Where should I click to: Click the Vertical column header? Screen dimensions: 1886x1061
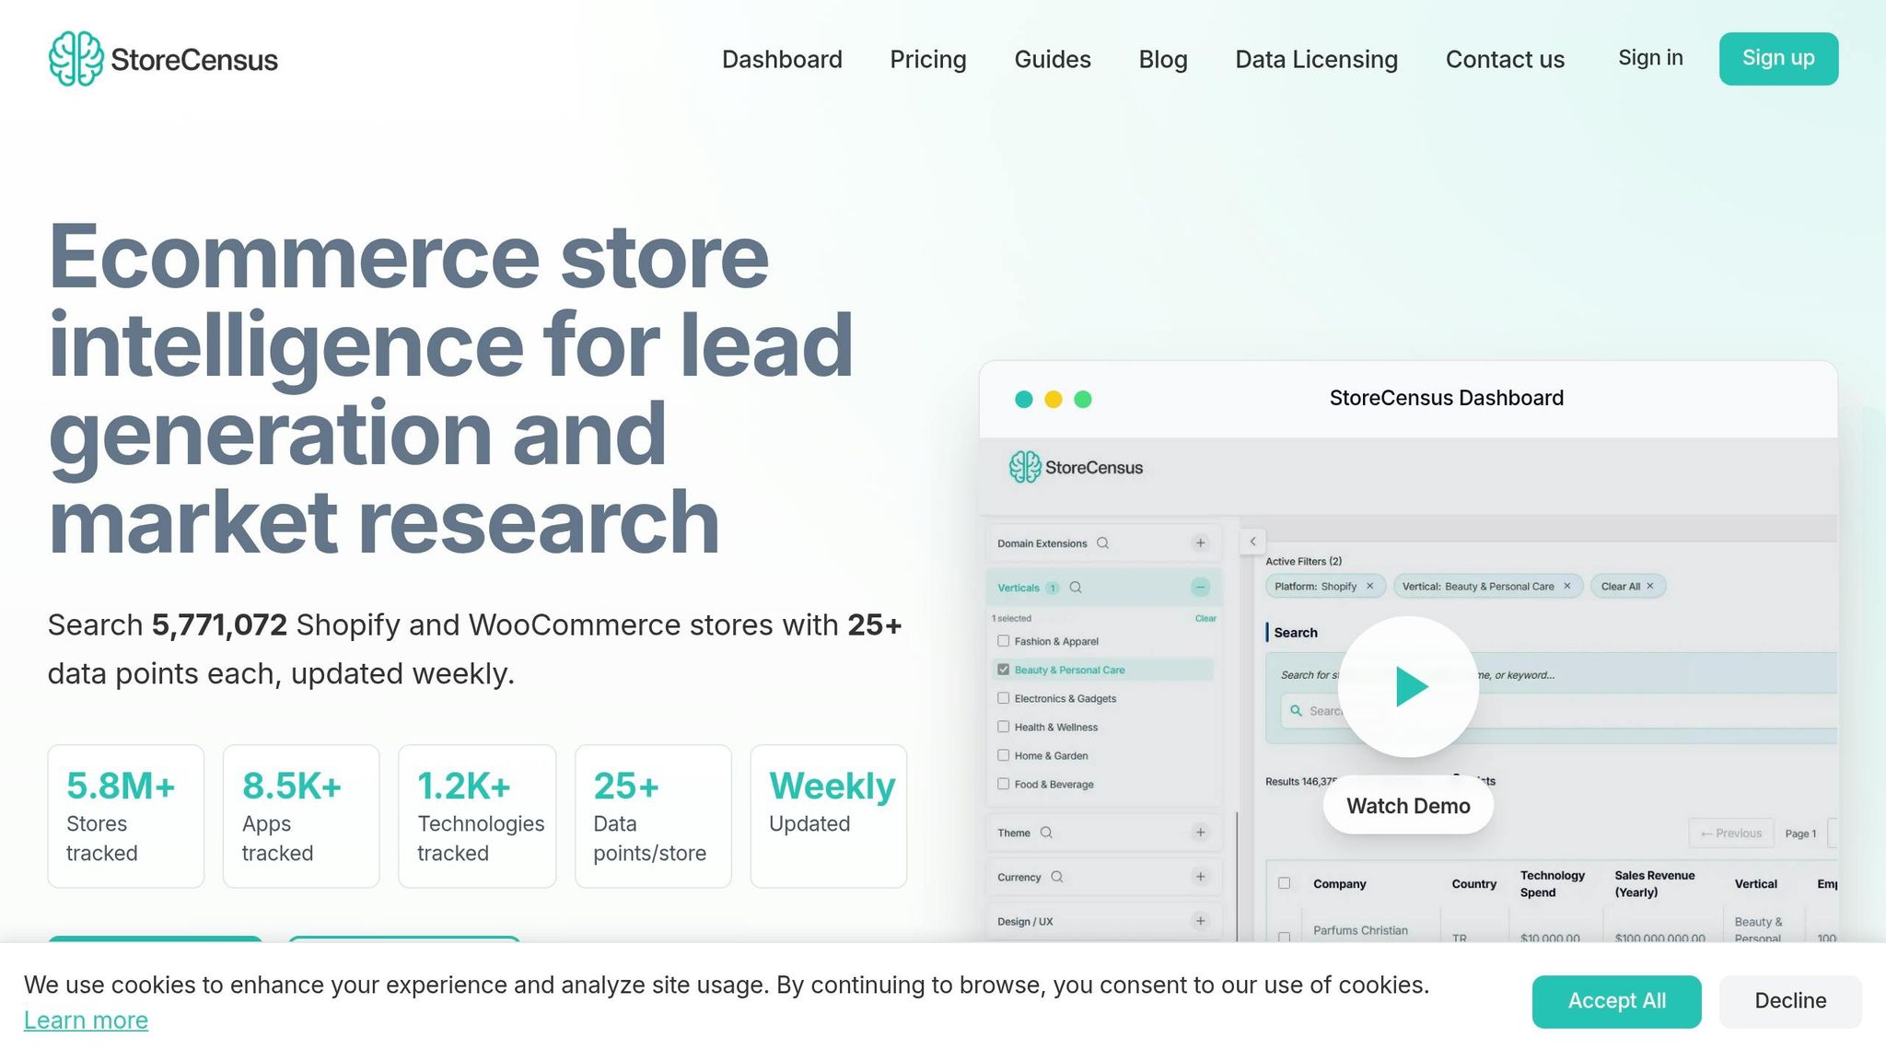coord(1756,884)
